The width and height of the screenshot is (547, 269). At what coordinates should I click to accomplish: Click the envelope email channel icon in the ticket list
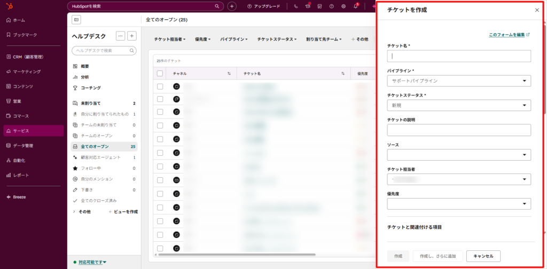[176, 180]
